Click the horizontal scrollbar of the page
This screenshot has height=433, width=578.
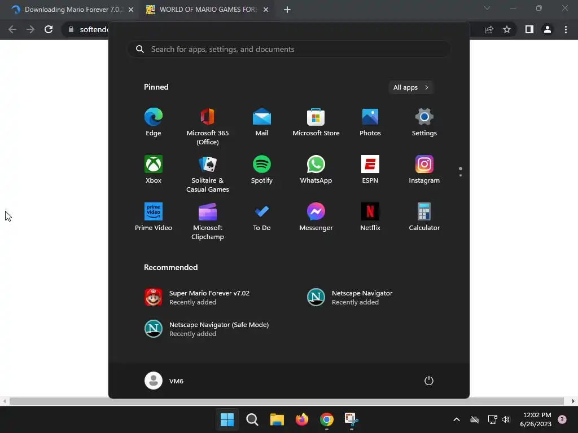(287, 401)
